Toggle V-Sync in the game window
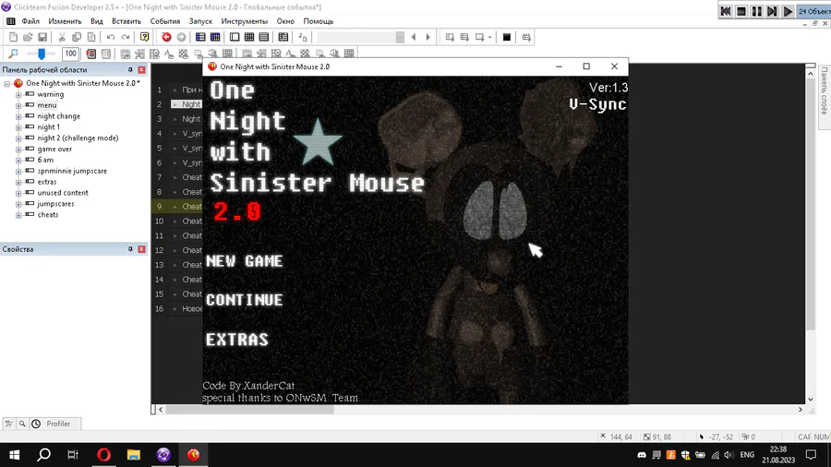Viewport: 831px width, 467px height. pyautogui.click(x=597, y=104)
